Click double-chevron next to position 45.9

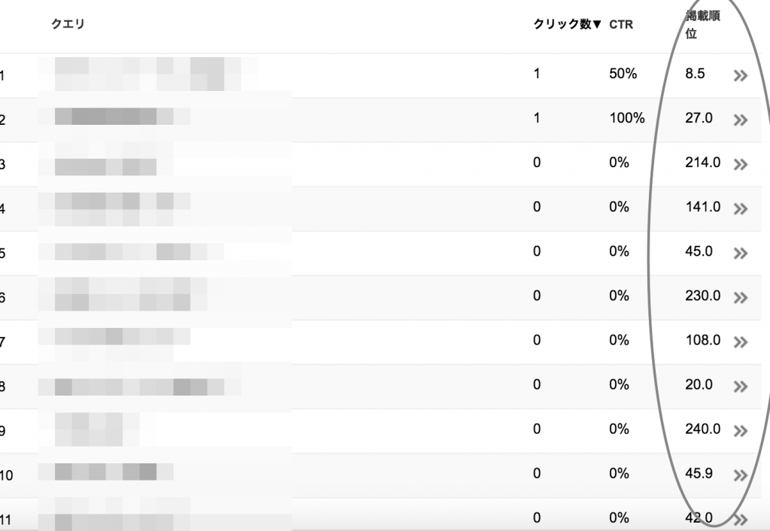[741, 475]
